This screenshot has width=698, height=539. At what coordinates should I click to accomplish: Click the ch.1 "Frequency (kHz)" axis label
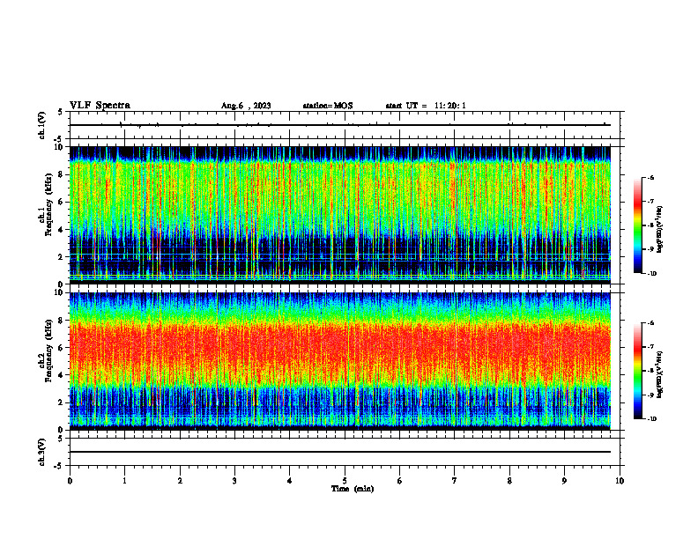(48, 204)
